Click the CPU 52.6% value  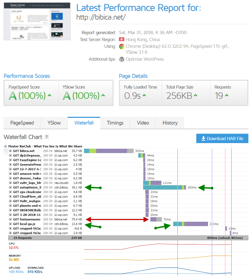coord(14,248)
